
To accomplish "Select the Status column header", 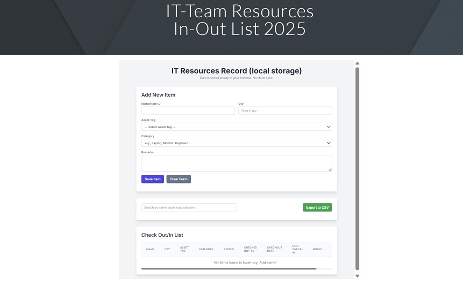I will [x=229, y=249].
